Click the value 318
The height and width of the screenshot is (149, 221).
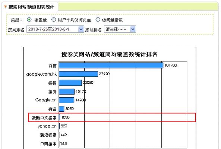(x=64, y=143)
